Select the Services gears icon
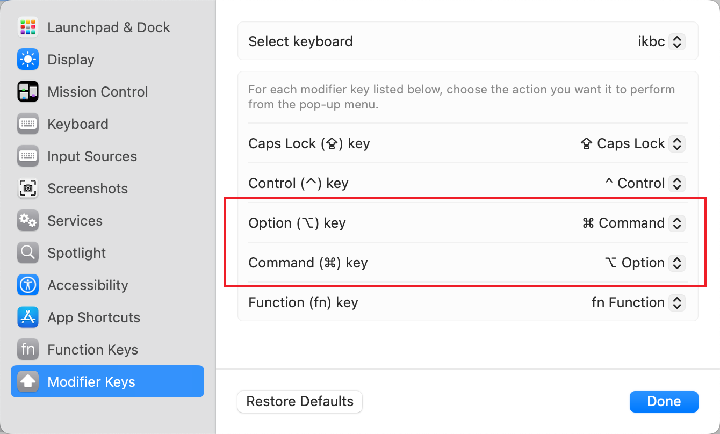 27,221
